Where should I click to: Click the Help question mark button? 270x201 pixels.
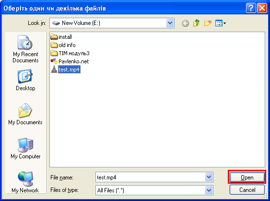(x=251, y=8)
